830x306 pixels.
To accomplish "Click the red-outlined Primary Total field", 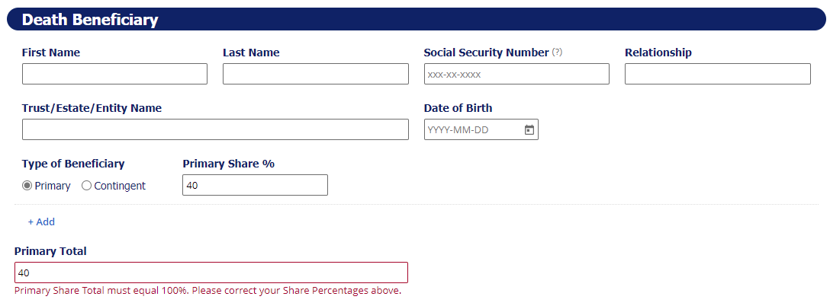I will tap(211, 273).
